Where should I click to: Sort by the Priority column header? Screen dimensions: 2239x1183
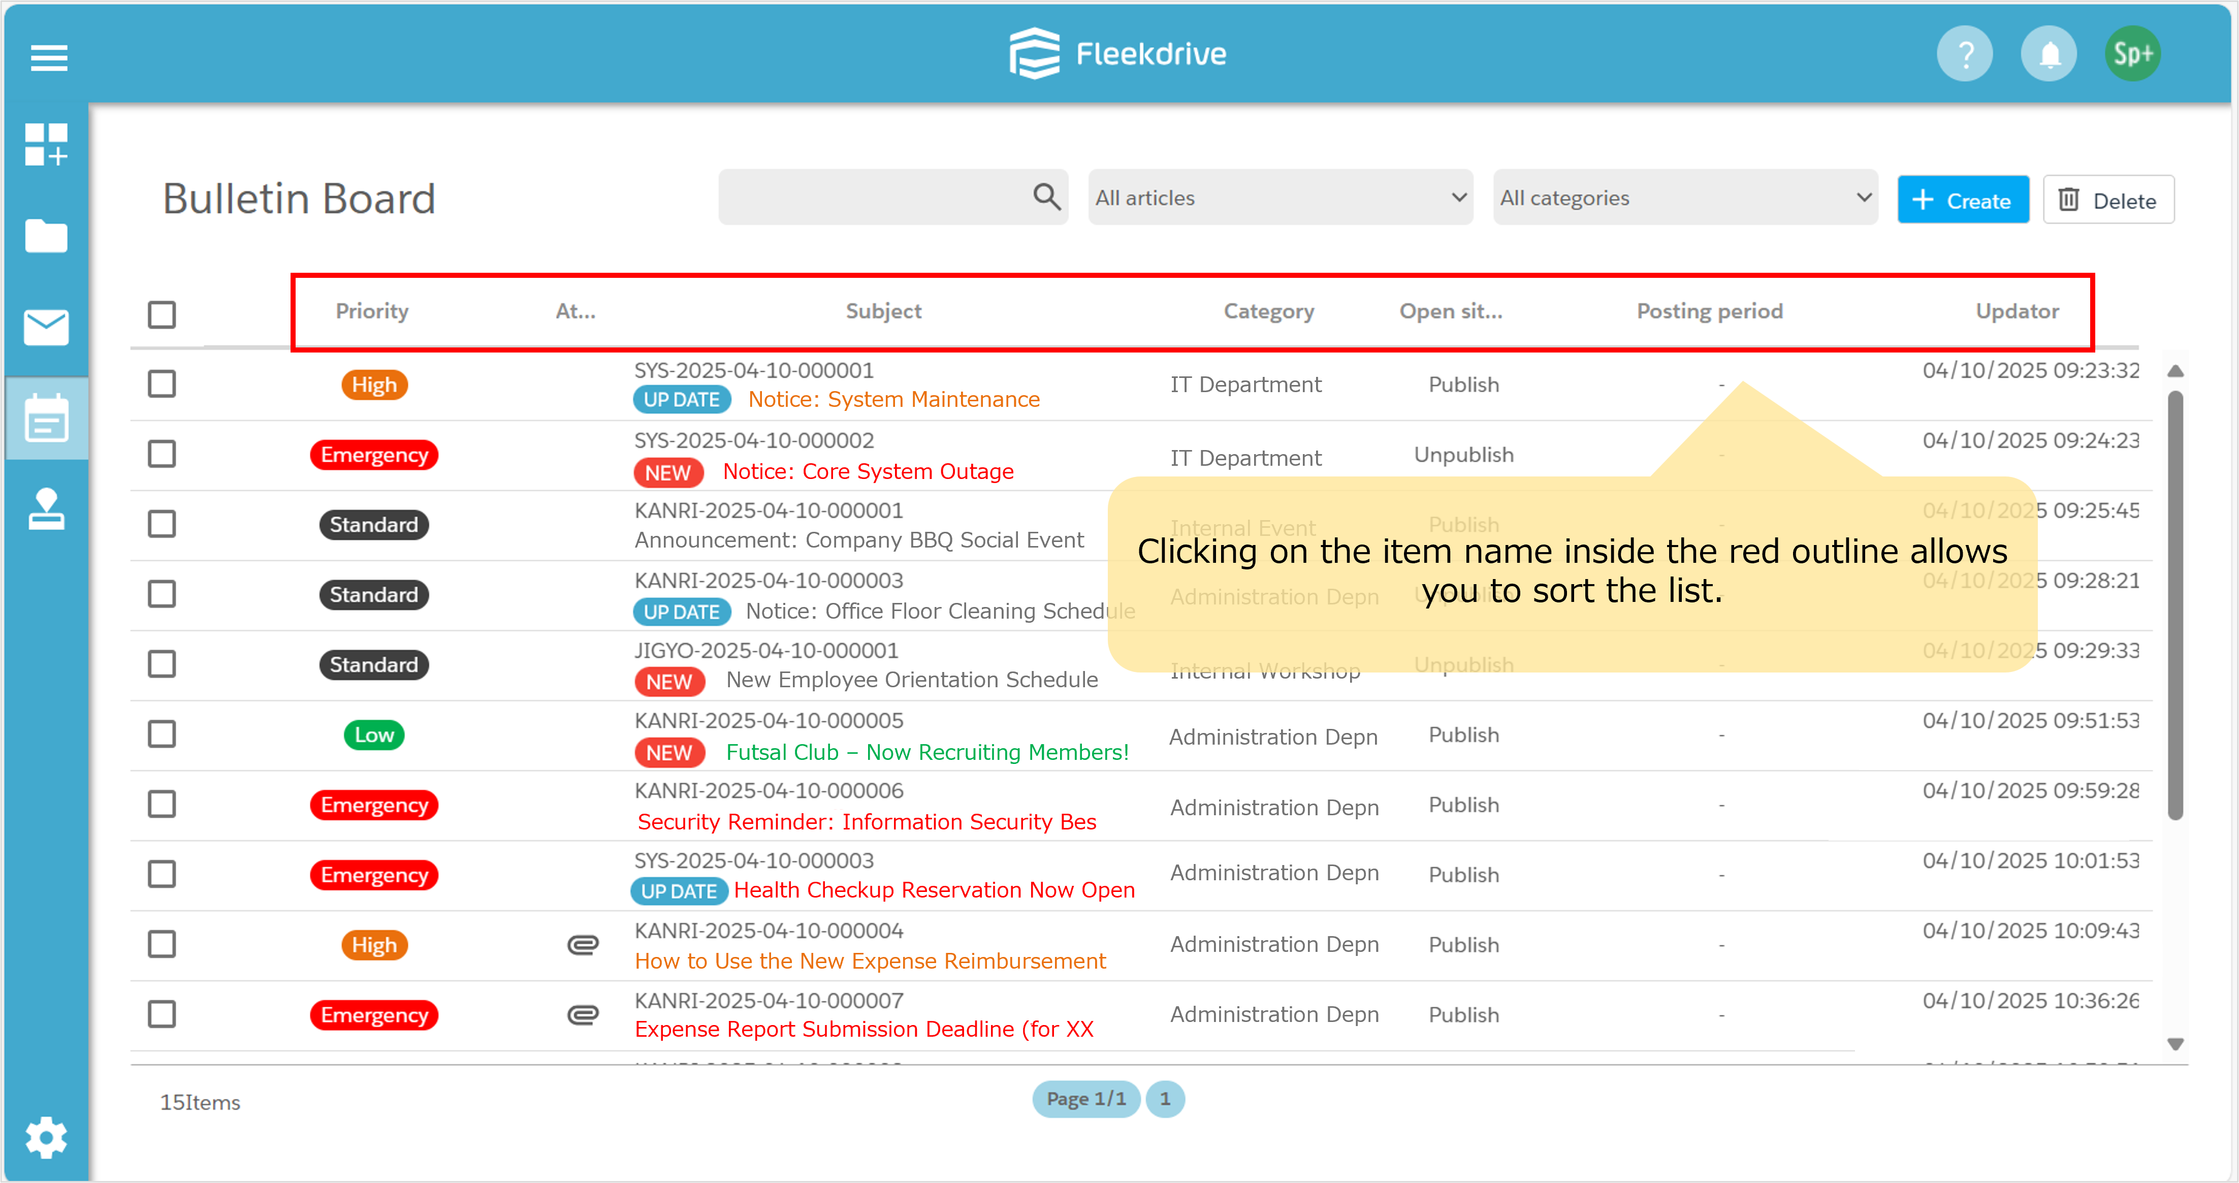372,311
